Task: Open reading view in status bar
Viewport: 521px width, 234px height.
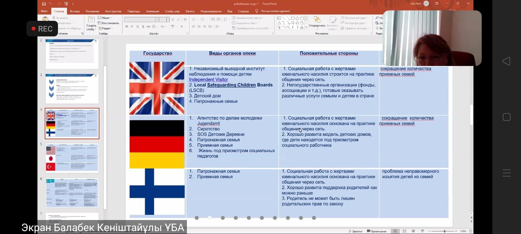Action: pos(413,231)
